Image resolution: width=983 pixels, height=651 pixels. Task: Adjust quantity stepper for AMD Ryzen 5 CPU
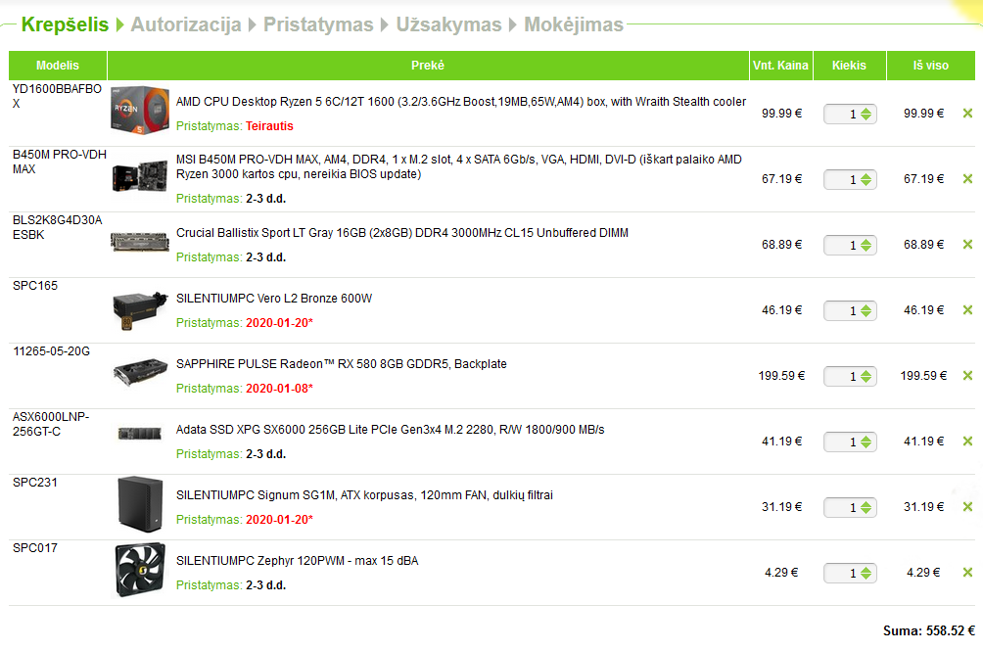(x=866, y=114)
